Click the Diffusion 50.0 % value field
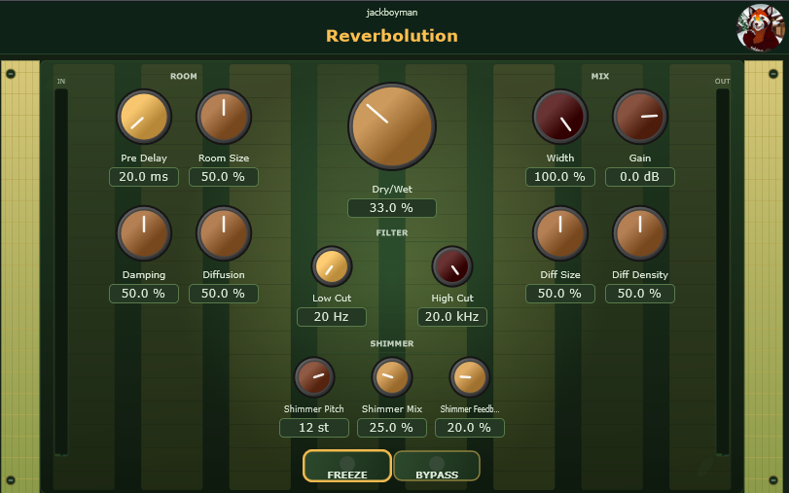Image resolution: width=789 pixels, height=493 pixels. [x=224, y=294]
